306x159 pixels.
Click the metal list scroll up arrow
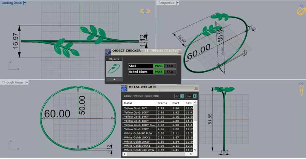point(195,102)
